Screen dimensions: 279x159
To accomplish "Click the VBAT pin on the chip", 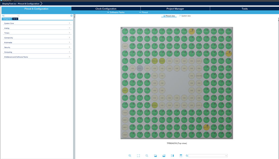I will 125,46.
